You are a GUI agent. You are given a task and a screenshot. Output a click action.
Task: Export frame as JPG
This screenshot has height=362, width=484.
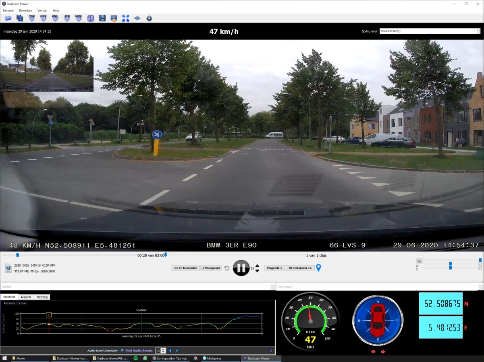[67, 18]
